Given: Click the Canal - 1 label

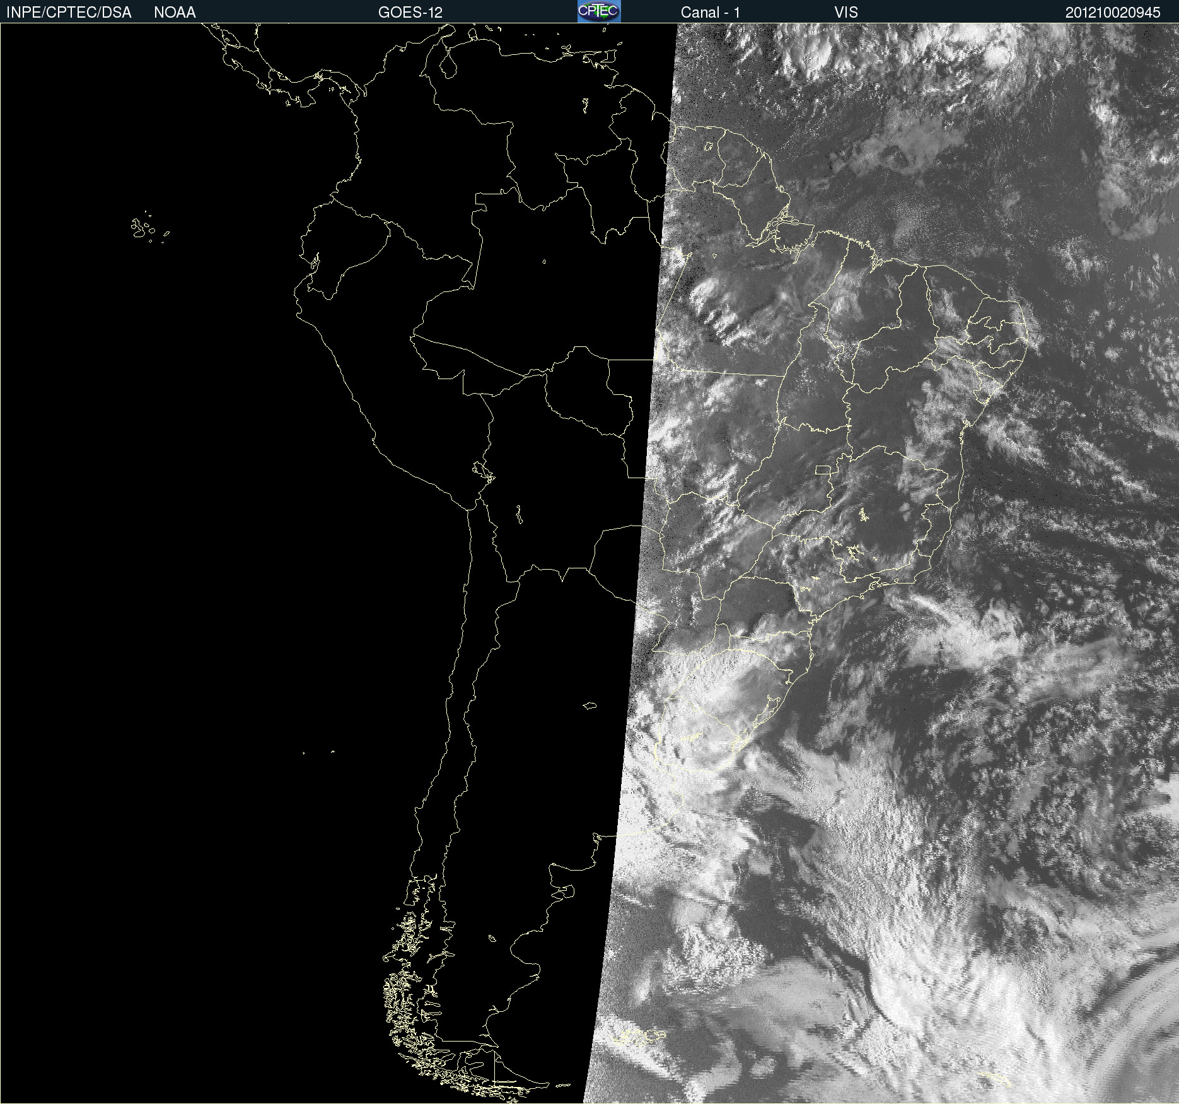Looking at the screenshot, I should click(711, 13).
